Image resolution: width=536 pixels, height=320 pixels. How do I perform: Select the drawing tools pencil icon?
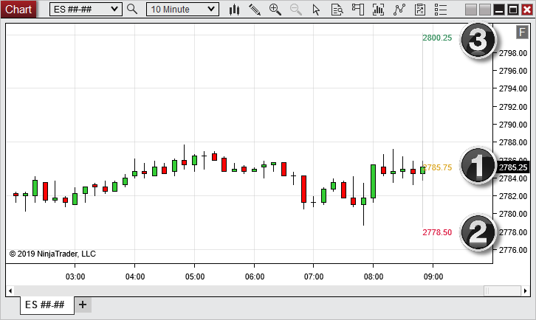tap(255, 10)
